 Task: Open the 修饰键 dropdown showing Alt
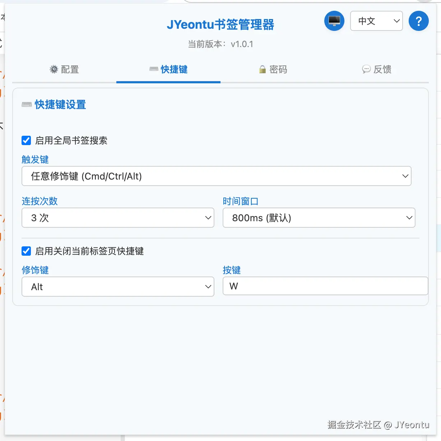tap(118, 287)
